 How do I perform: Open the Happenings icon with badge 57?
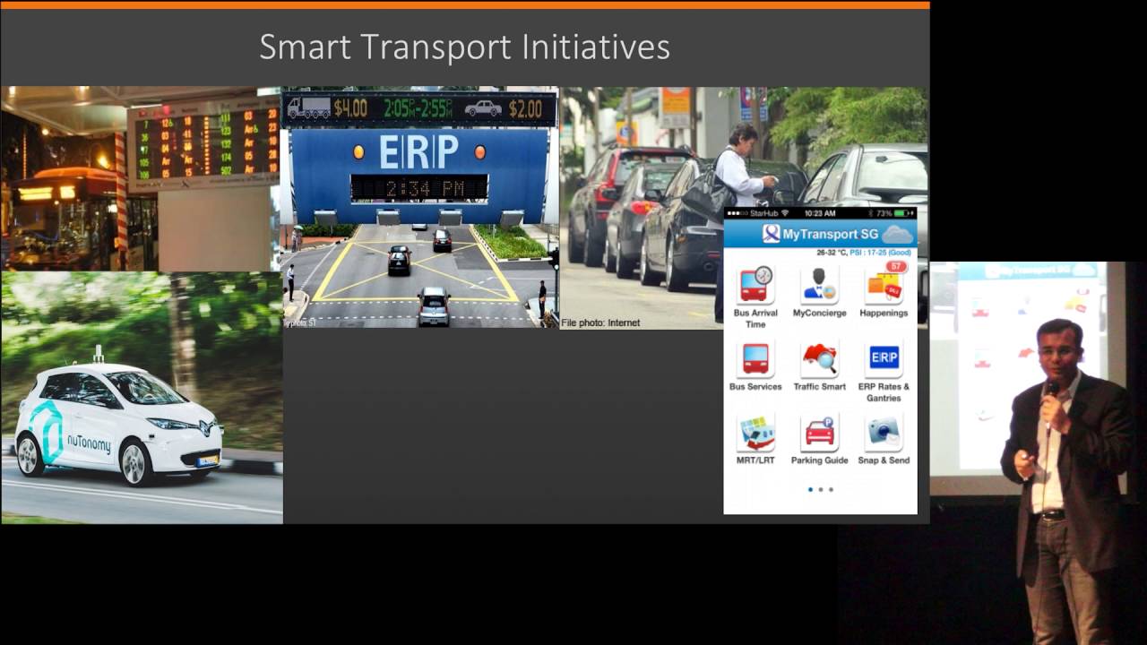(884, 284)
